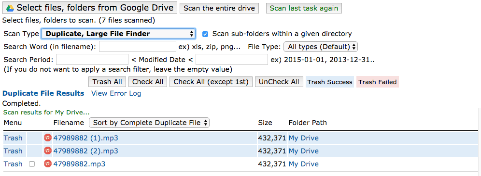Click Scan last task again button
The width and height of the screenshot is (481, 176).
click(x=304, y=8)
